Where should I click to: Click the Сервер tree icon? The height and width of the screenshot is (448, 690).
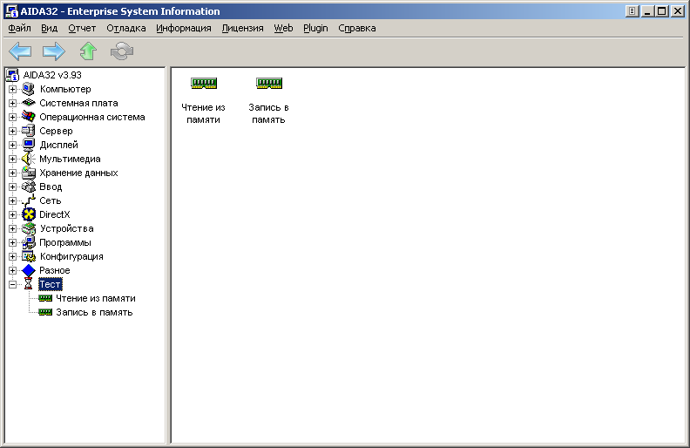click(x=29, y=131)
